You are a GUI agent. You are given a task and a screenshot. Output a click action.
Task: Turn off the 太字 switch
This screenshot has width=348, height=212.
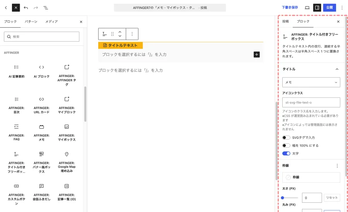click(x=286, y=153)
